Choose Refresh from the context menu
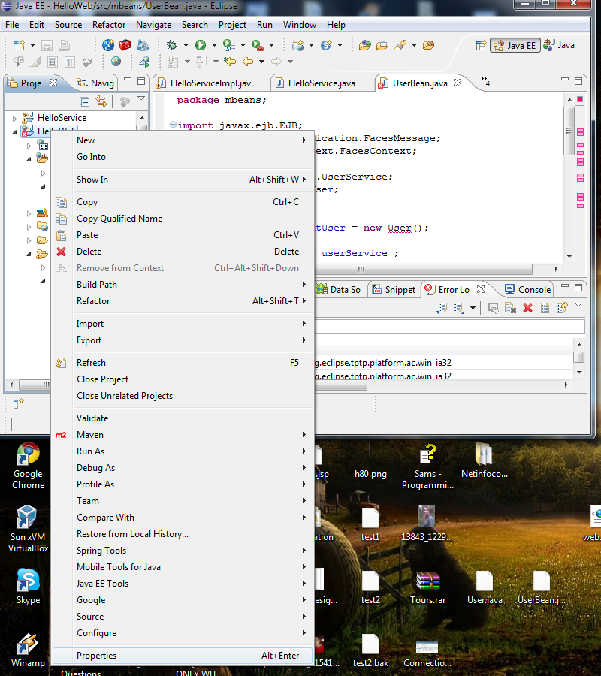The height and width of the screenshot is (676, 601). (183, 363)
